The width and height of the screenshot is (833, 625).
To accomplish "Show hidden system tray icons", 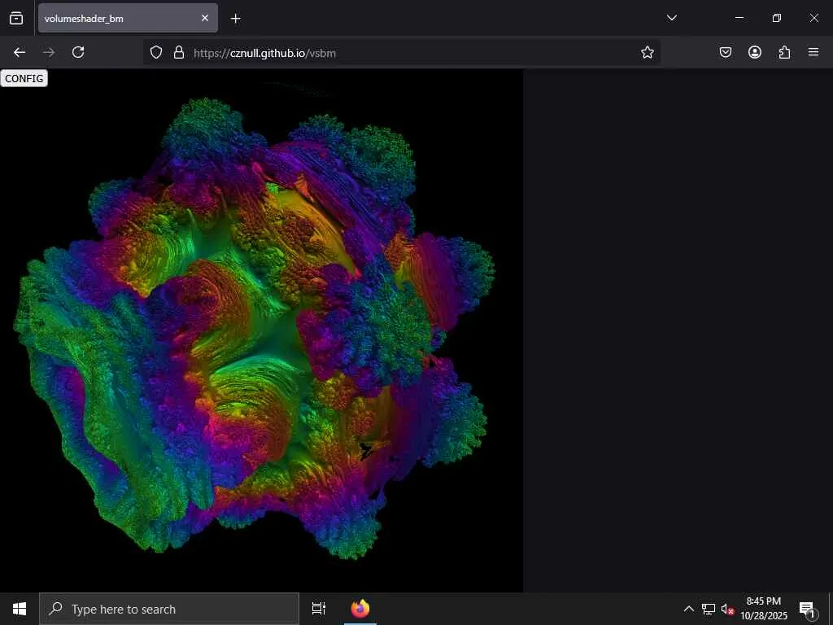I will point(688,609).
